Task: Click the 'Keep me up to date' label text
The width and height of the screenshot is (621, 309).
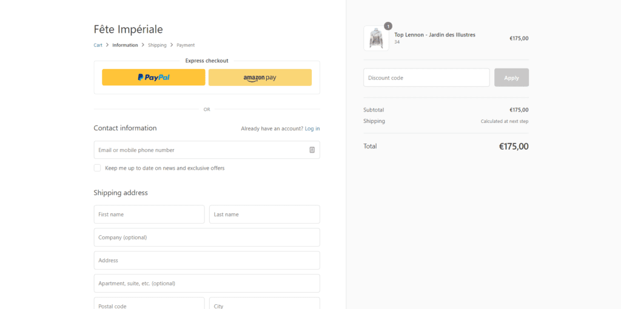Action: [165, 168]
